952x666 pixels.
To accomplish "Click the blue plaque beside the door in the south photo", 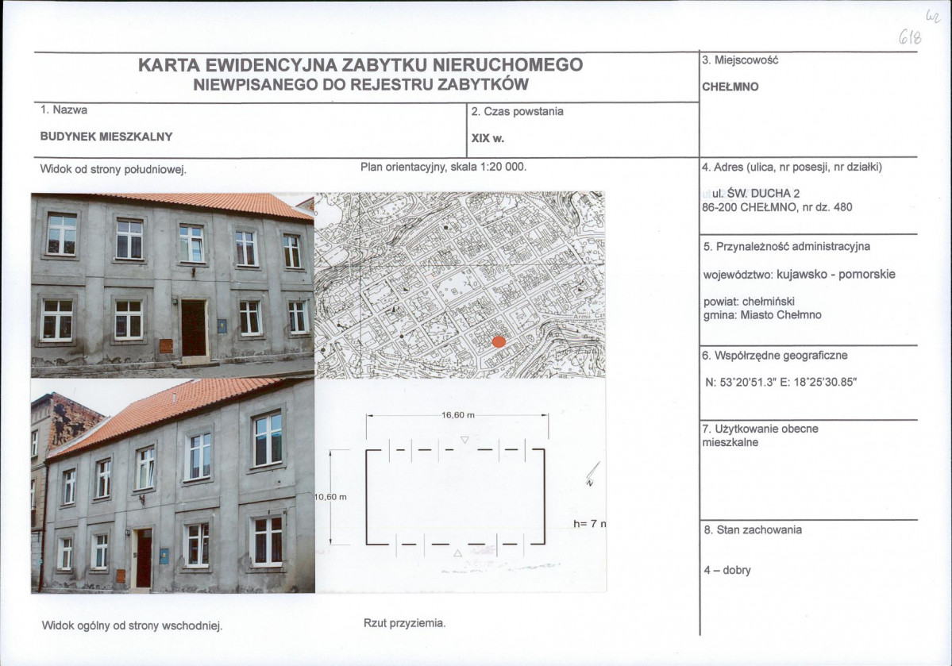I will pyautogui.click(x=222, y=326).
